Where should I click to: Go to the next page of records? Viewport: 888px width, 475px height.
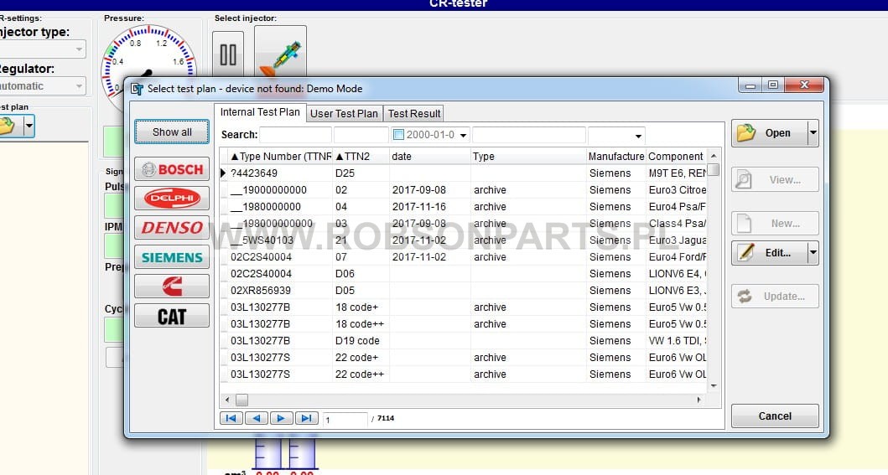click(x=282, y=418)
